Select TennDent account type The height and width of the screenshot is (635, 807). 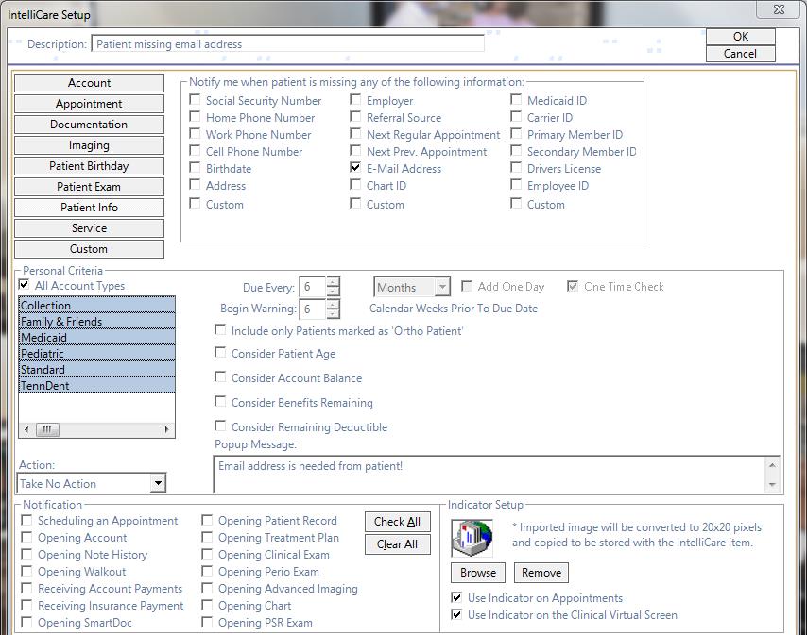(96, 385)
